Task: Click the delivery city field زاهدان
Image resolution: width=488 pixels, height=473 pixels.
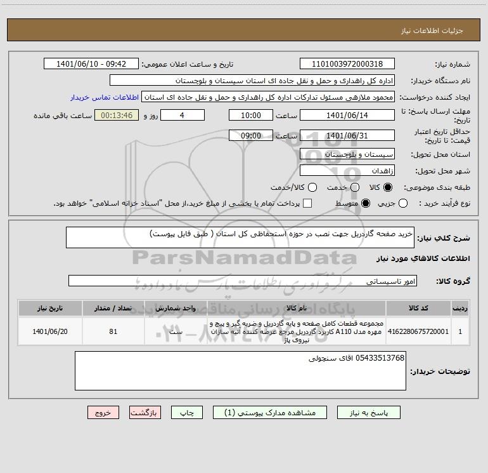Action: point(347,171)
